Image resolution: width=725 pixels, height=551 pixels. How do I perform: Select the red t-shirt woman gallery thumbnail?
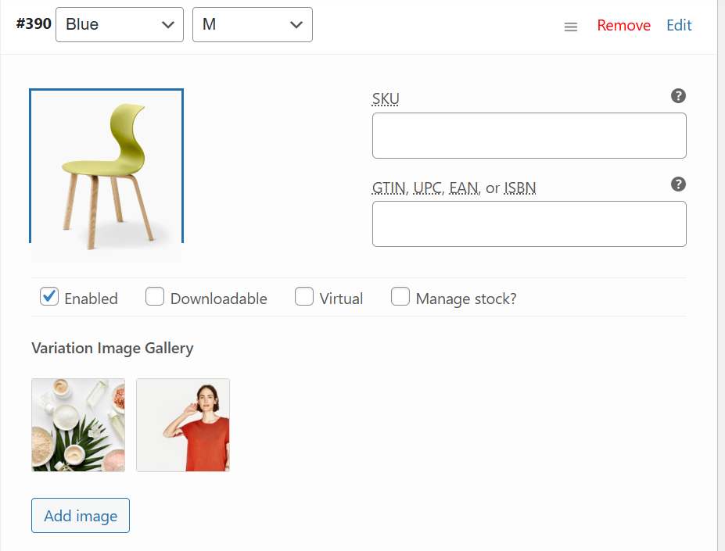183,425
